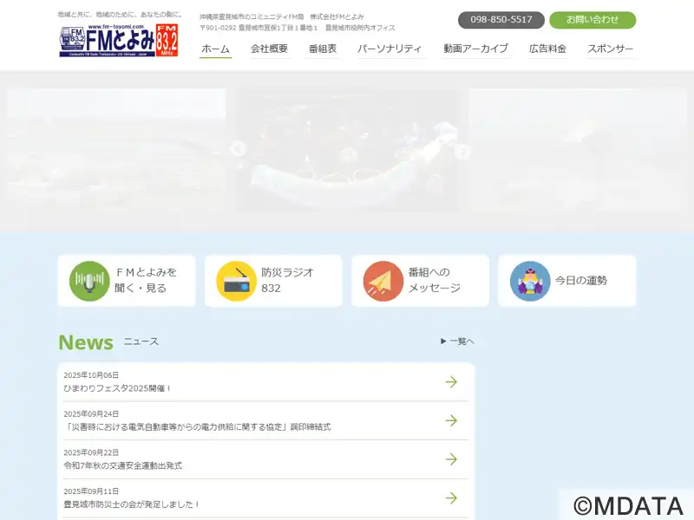Click the paper airplane message icon
The width and height of the screenshot is (694, 520).
383,281
